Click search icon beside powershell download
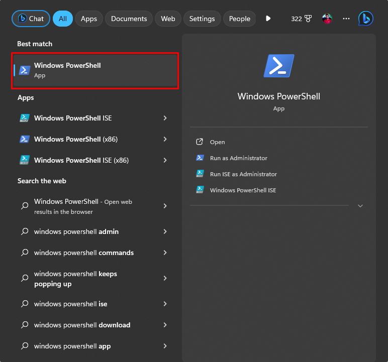The image size is (388, 362). tap(25, 325)
